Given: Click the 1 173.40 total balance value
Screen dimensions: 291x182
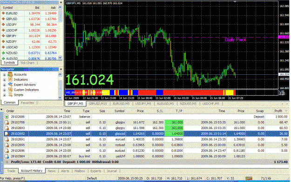Looking at the screenshot, I should (x=281, y=162).
